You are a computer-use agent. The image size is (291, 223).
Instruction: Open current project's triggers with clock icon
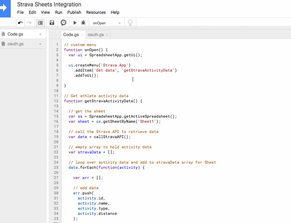[63, 23]
